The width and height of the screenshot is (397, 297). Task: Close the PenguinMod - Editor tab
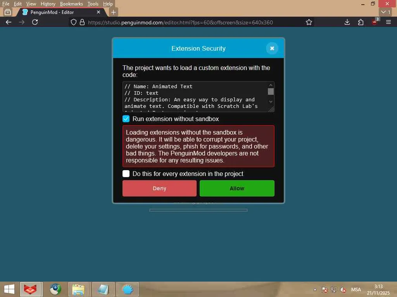[98, 12]
